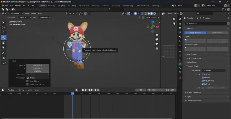Open the Render menu

tap(18, 5)
